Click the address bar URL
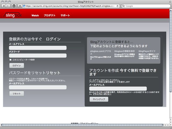 pyautogui.click(x=70, y=6)
